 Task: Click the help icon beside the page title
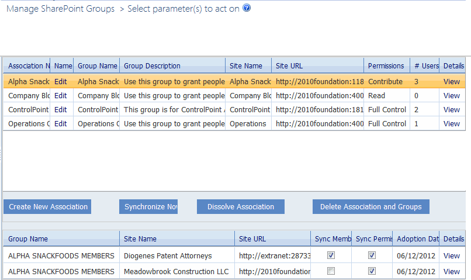click(247, 9)
